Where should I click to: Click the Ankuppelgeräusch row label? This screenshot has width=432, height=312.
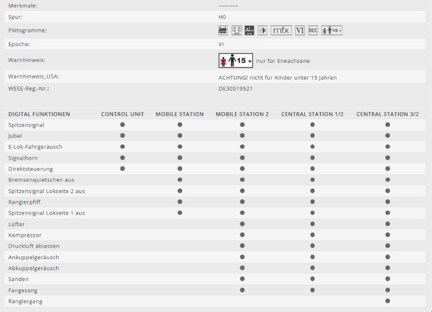[x=34, y=257]
